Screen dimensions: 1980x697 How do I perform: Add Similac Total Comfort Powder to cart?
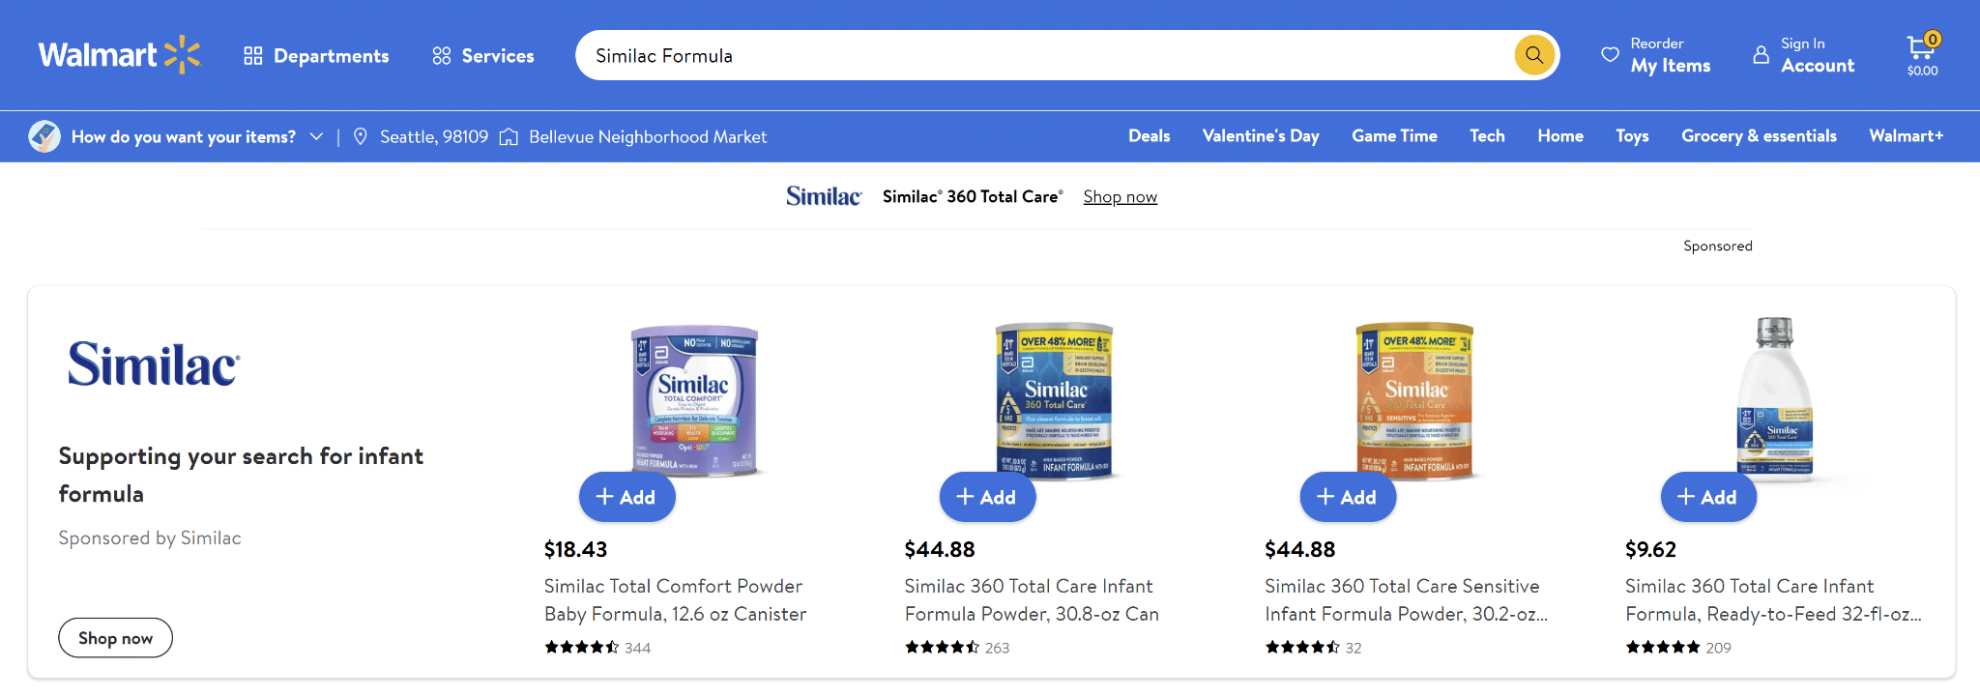626,497
